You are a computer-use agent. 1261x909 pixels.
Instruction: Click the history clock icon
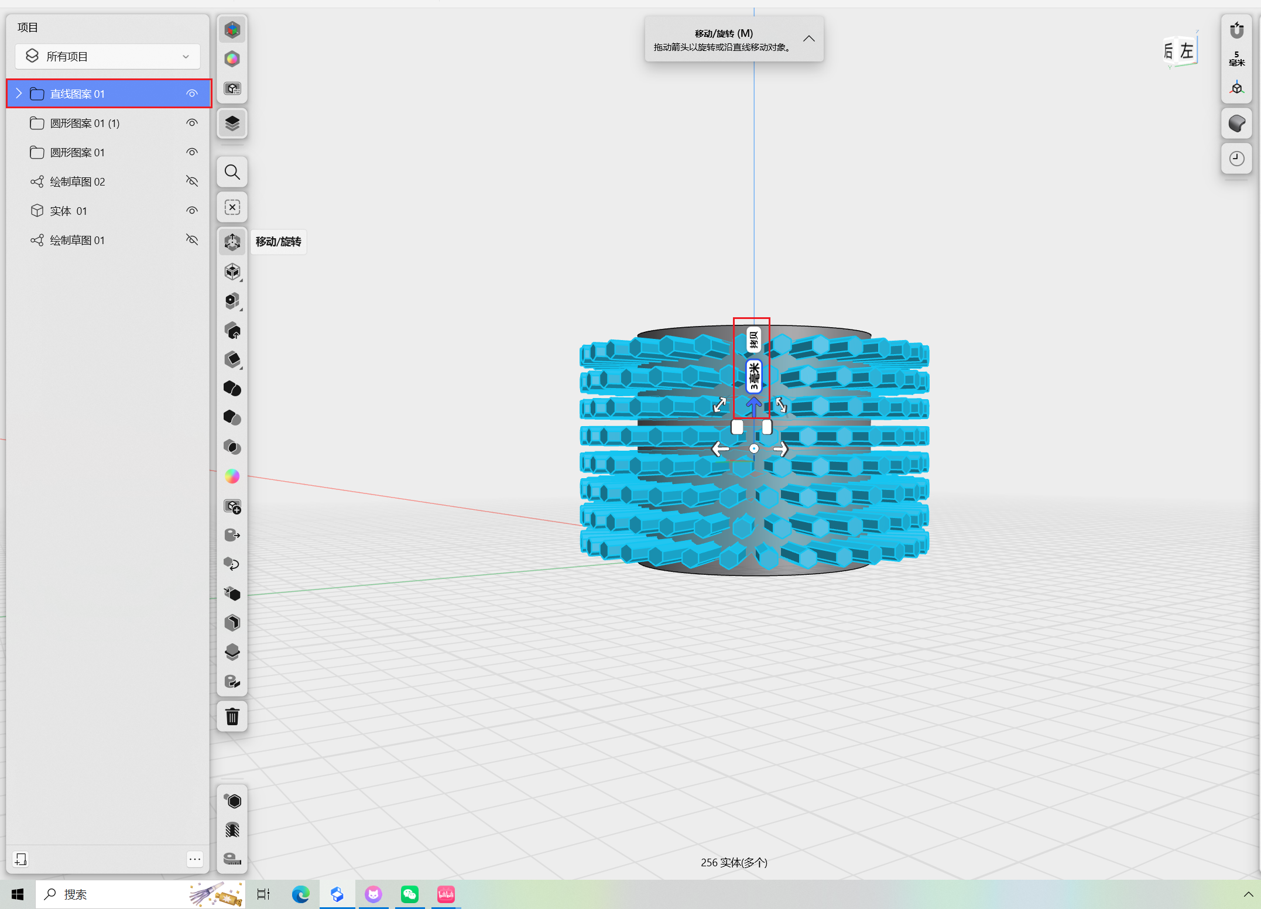1236,159
